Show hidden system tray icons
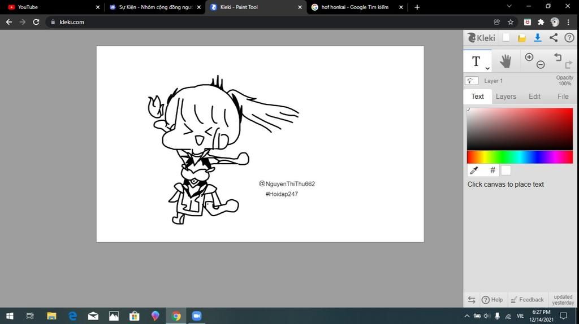The width and height of the screenshot is (579, 324). click(x=466, y=316)
